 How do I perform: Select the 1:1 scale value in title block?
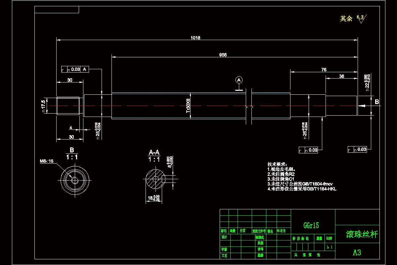pyautogui.click(x=330, y=247)
